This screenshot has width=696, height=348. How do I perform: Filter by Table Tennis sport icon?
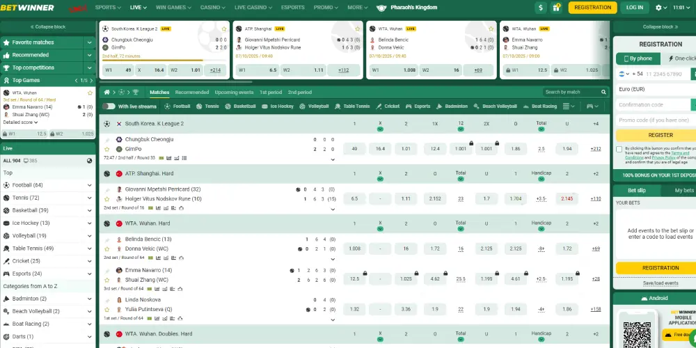pos(338,106)
